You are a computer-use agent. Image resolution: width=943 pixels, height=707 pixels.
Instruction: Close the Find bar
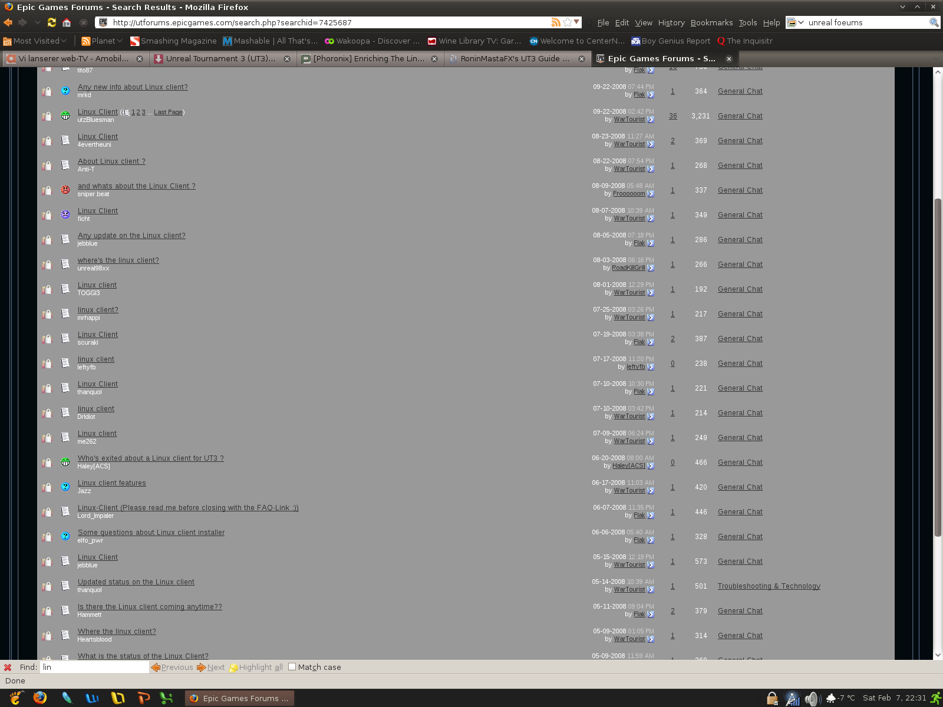pos(8,667)
